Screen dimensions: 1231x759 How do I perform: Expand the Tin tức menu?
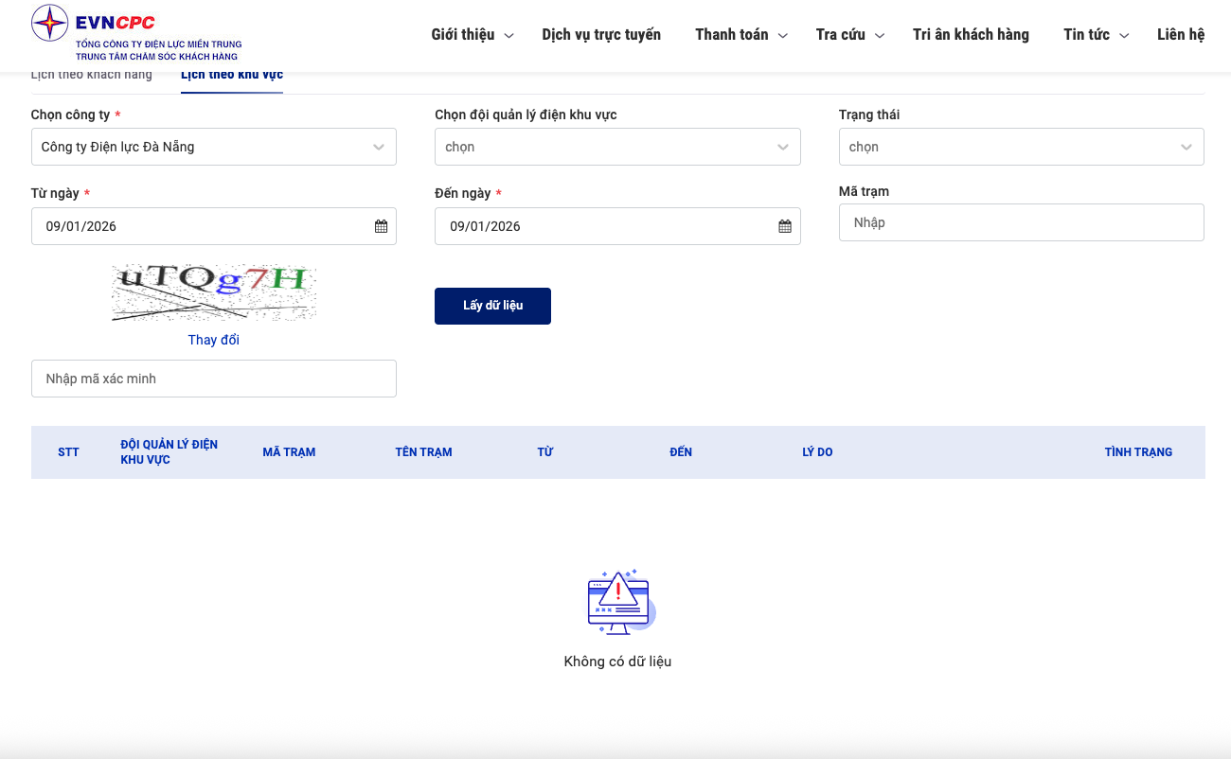1096,35
